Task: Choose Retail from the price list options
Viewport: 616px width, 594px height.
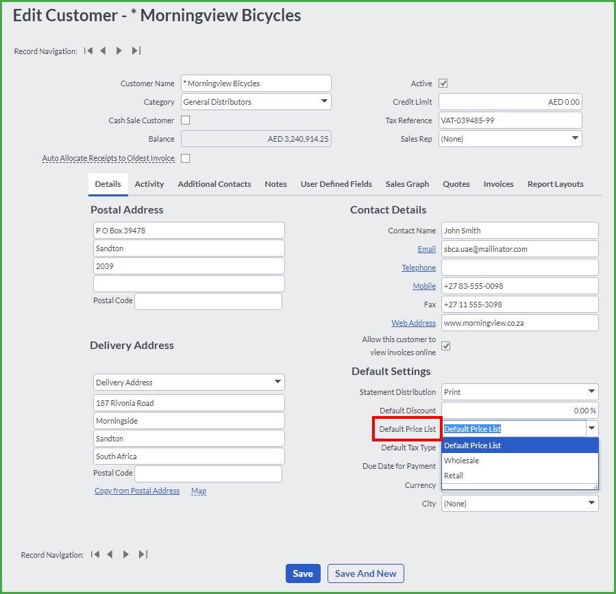Action: pos(520,476)
